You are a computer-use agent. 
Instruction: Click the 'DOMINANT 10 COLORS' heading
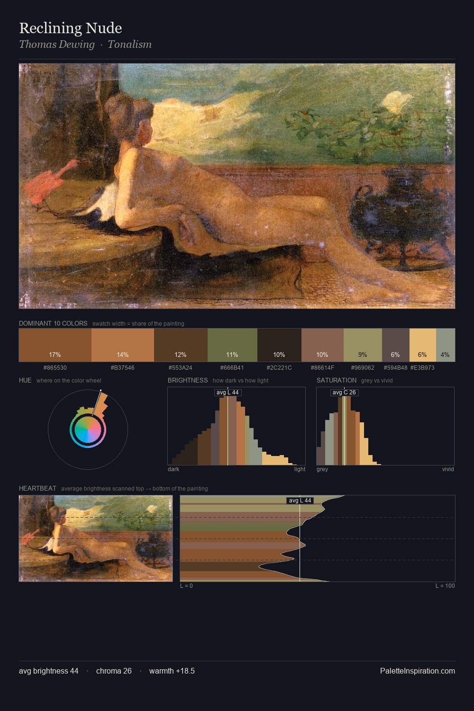53,323
